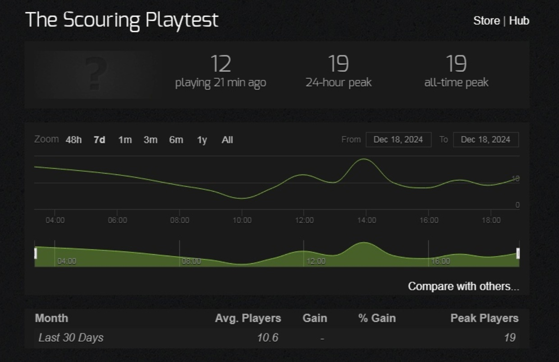Switch zoom range to 6m
The image size is (559, 362).
176,140
